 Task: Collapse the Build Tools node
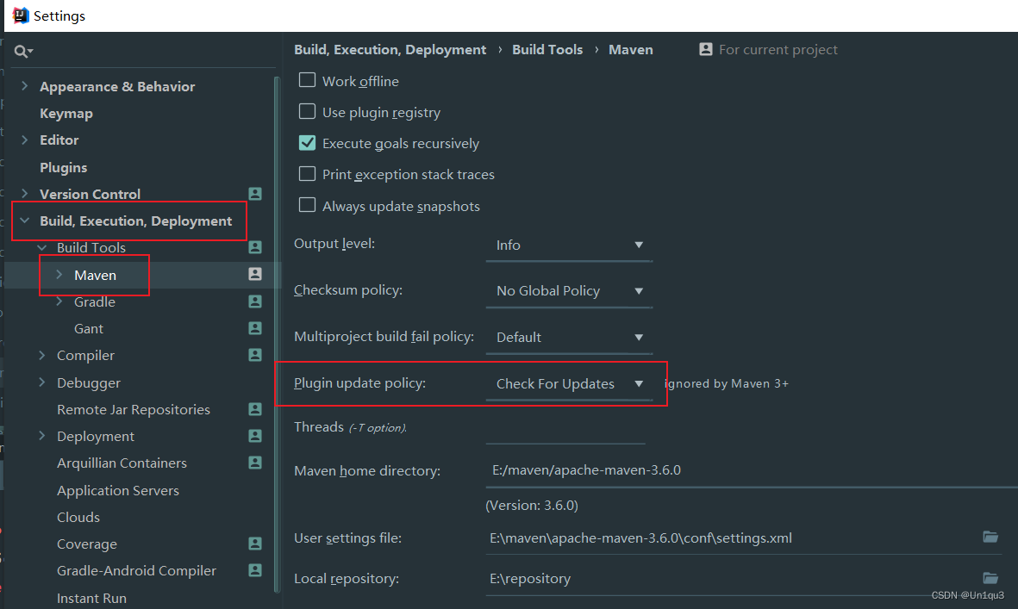(42, 248)
